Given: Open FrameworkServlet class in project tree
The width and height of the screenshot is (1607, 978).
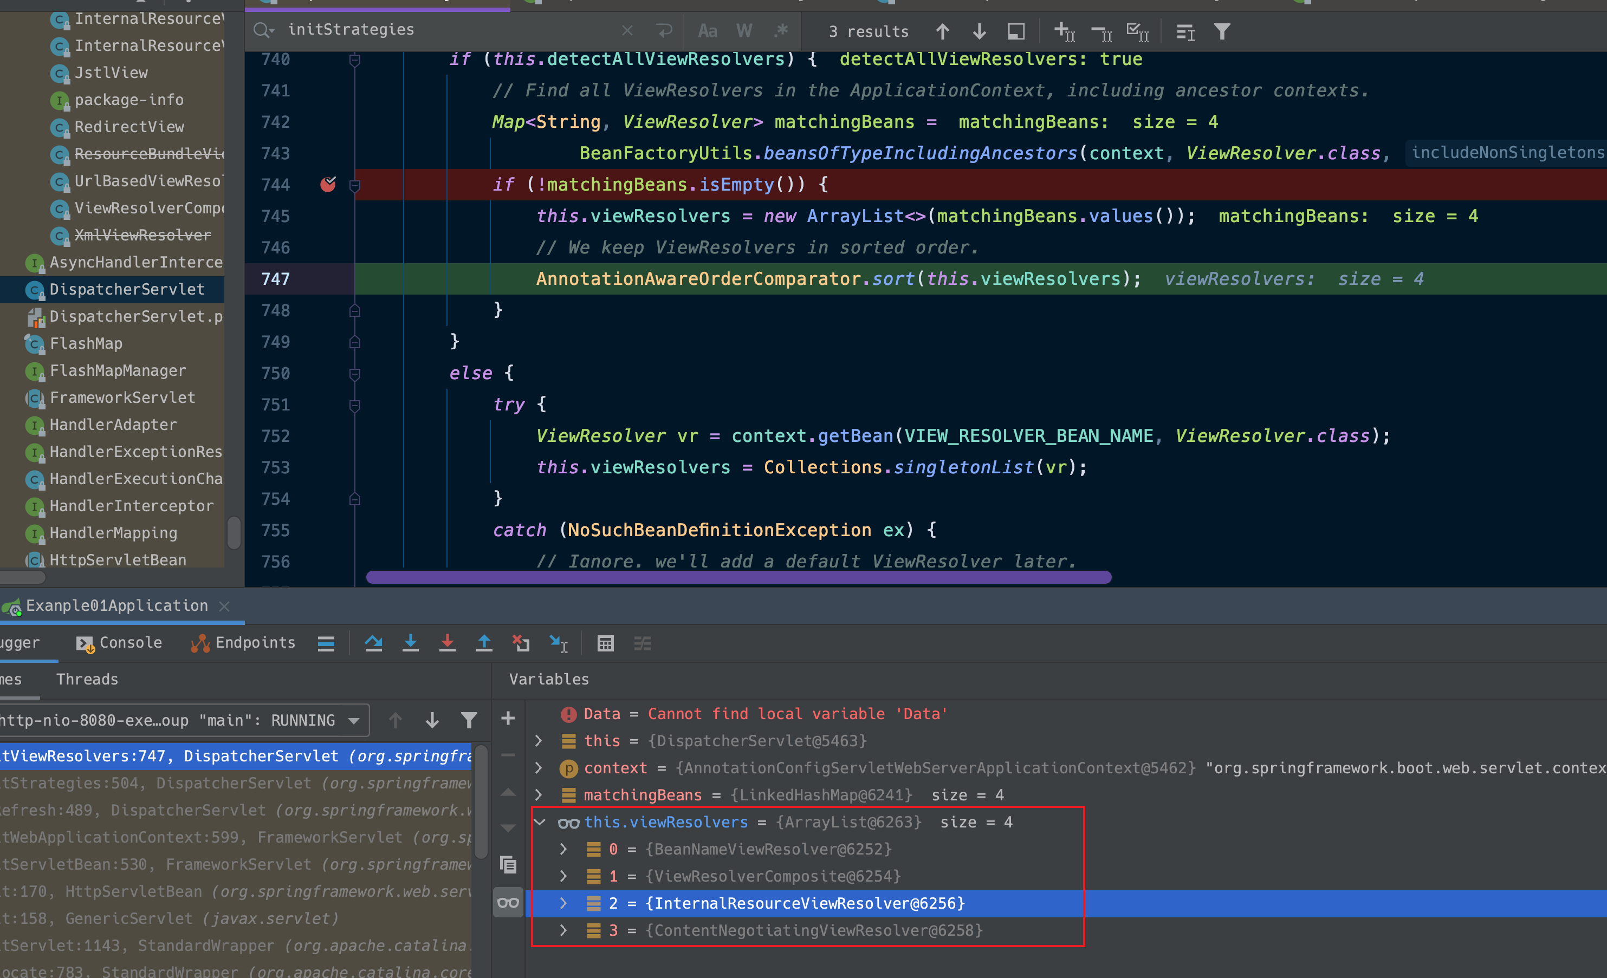Looking at the screenshot, I should [x=122, y=397].
